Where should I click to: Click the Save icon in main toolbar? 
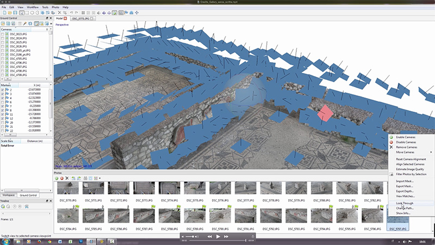16,12
